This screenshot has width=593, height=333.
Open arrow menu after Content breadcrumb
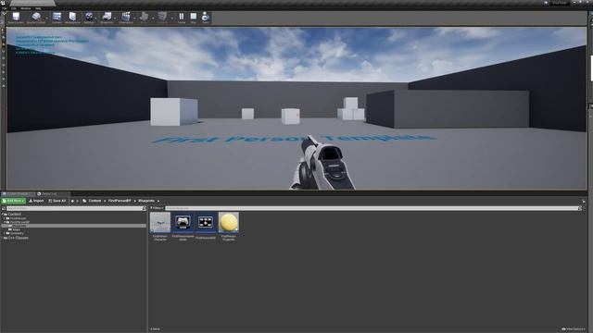(105, 201)
